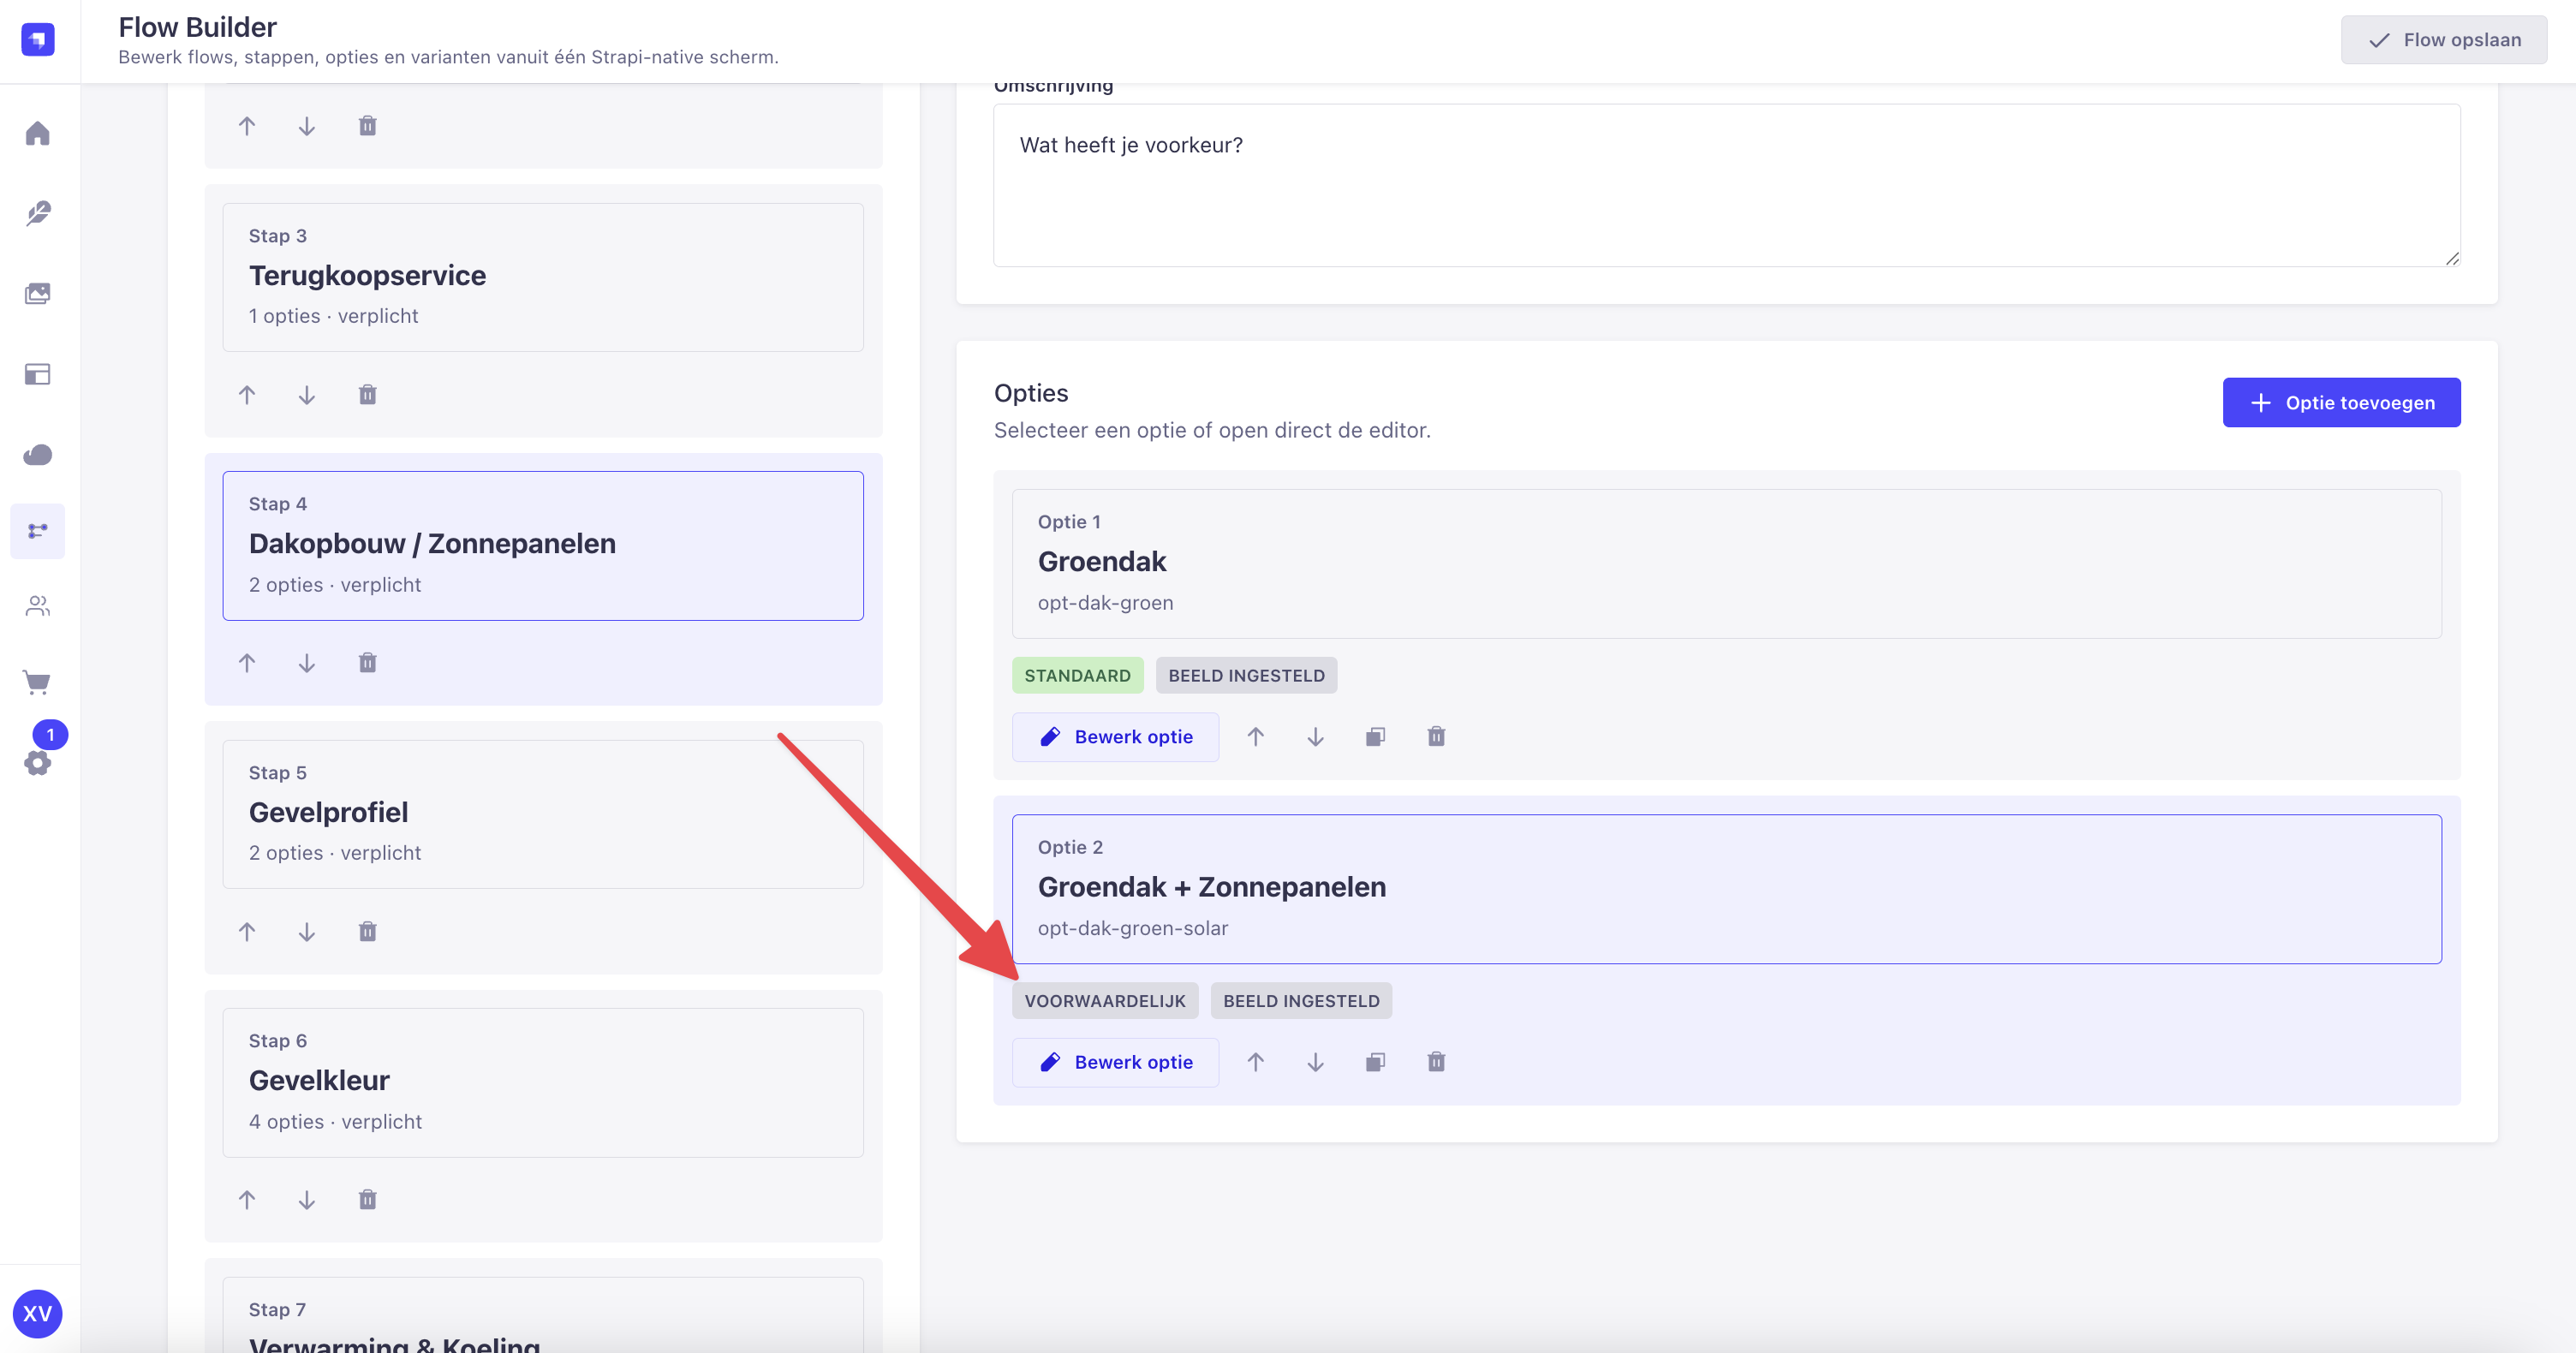Open Media Library in sidebar
This screenshot has width=2576, height=1353.
(x=38, y=293)
